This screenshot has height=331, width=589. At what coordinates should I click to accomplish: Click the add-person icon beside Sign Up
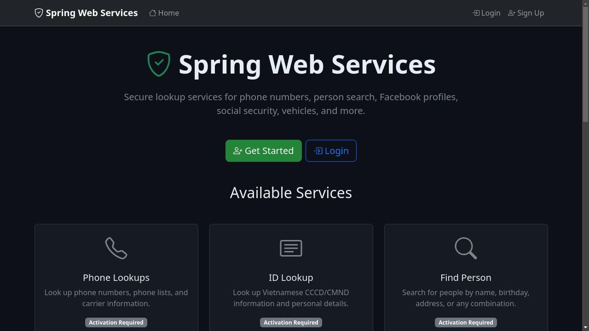click(512, 13)
